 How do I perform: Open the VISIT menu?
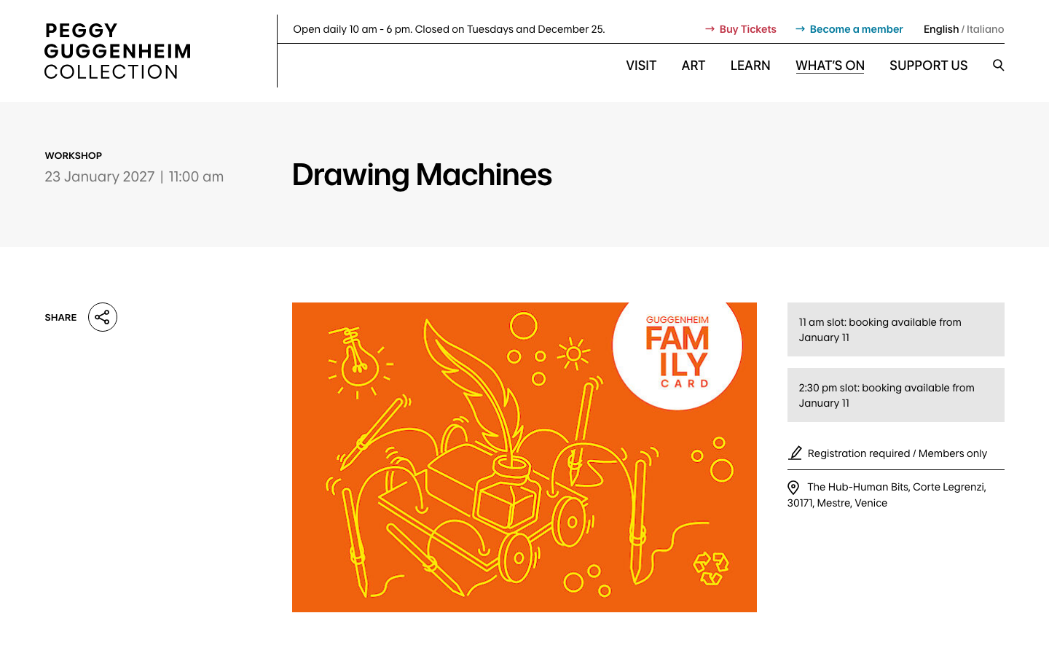click(641, 66)
